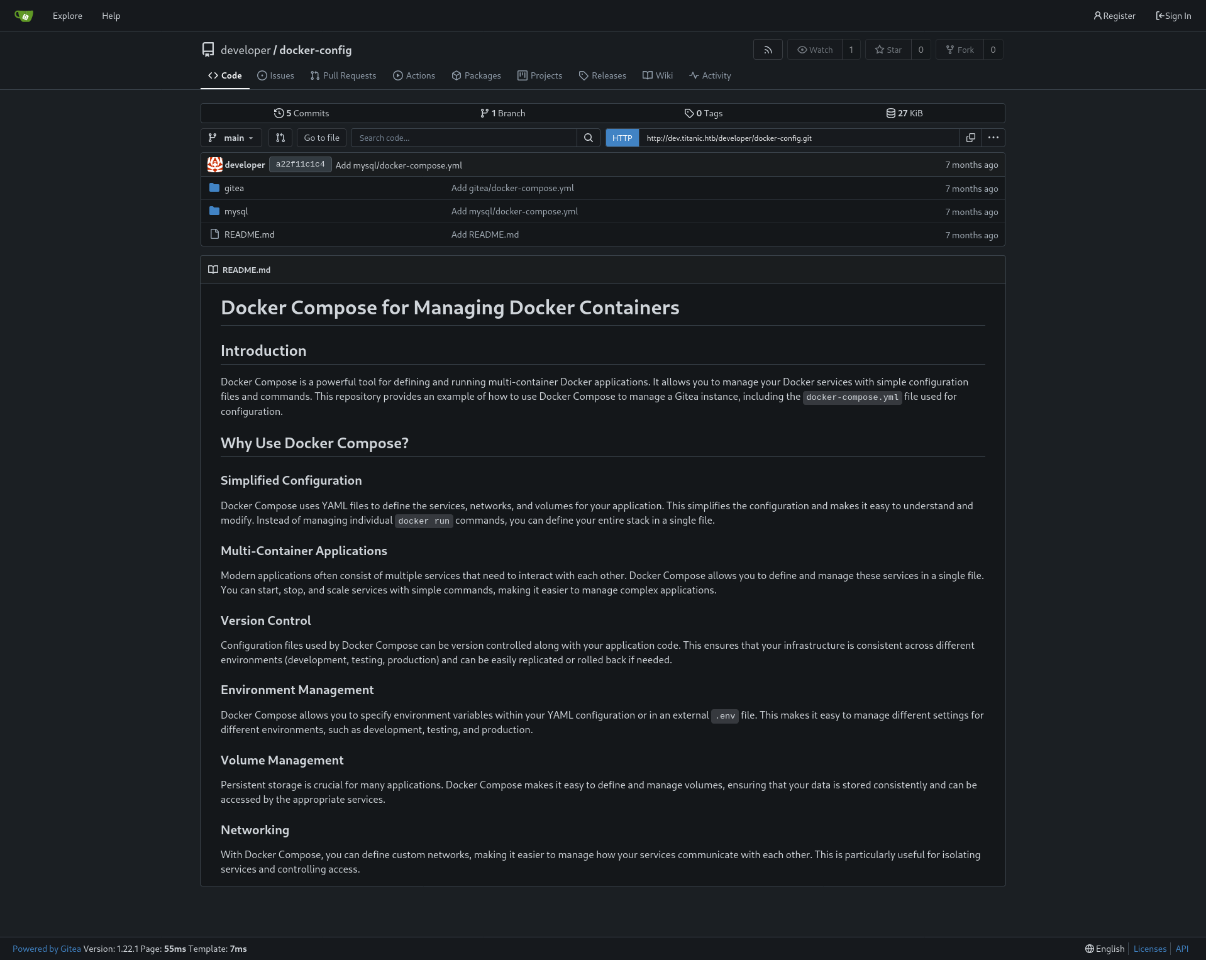This screenshot has width=1206, height=960.
Task: Open commit Add gitea/docker-compose.yml
Action: [512, 188]
